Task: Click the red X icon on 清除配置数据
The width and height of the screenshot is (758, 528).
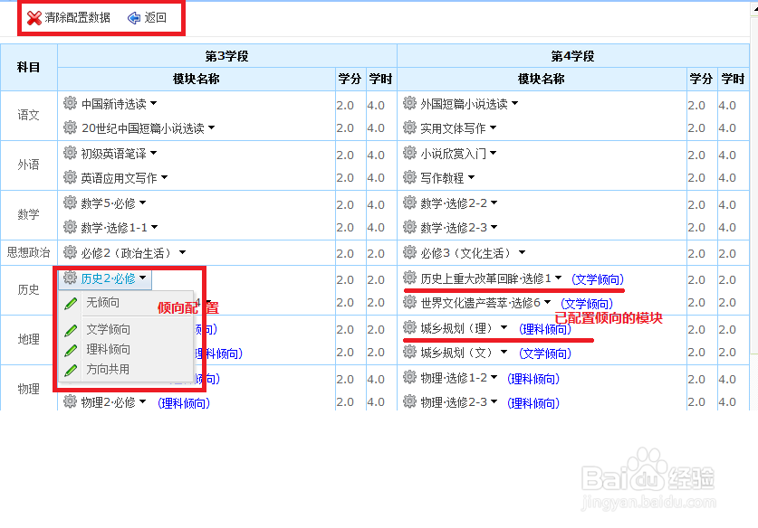Action: click(x=34, y=15)
